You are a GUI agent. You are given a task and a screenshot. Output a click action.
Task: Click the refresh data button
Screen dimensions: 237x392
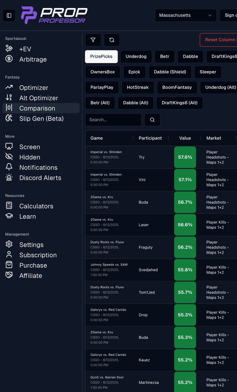[112, 40]
